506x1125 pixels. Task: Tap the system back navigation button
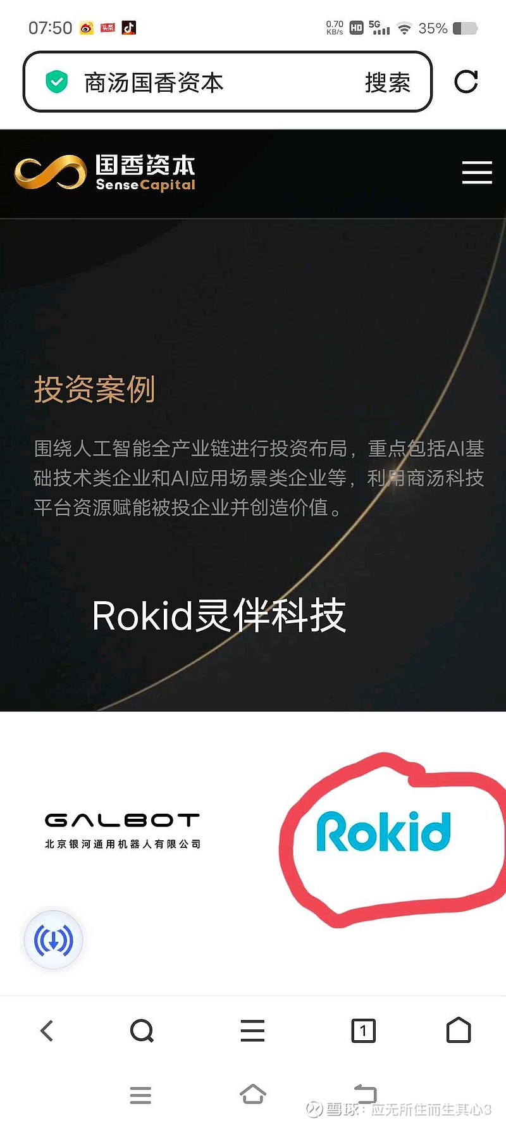point(366,1094)
